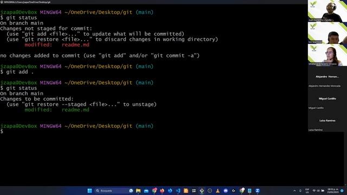
Task: Open the orange notes app taskbar icon
Action: 186,191
